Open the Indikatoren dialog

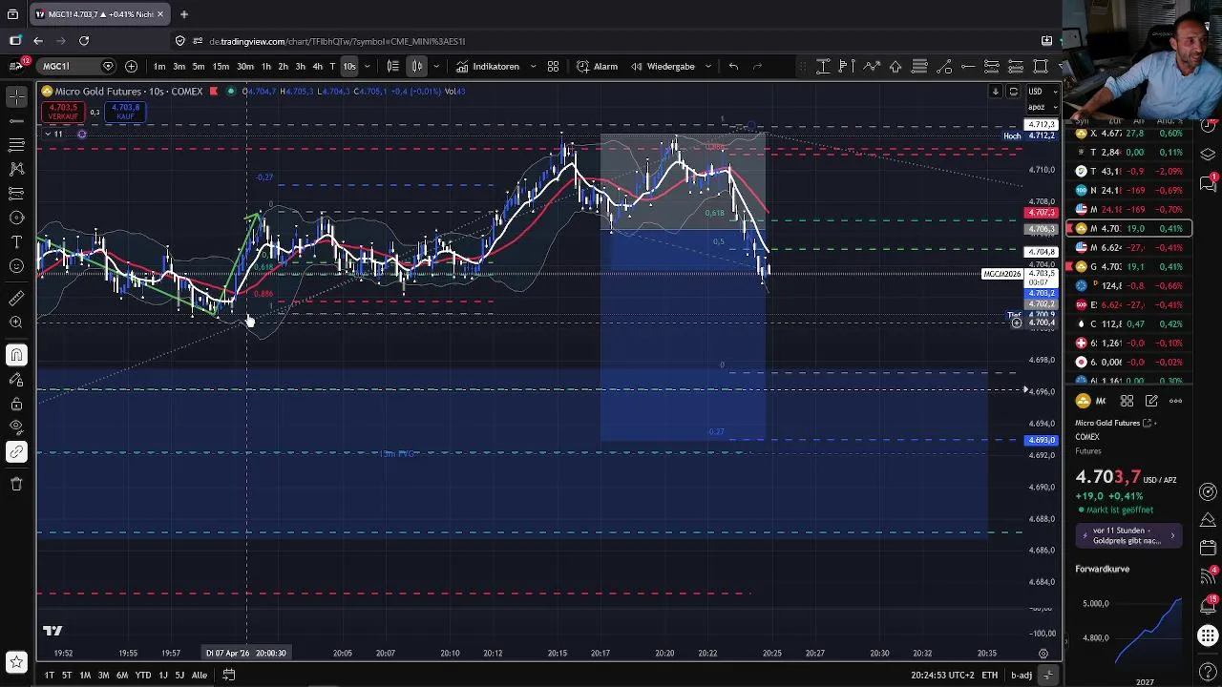pos(488,66)
